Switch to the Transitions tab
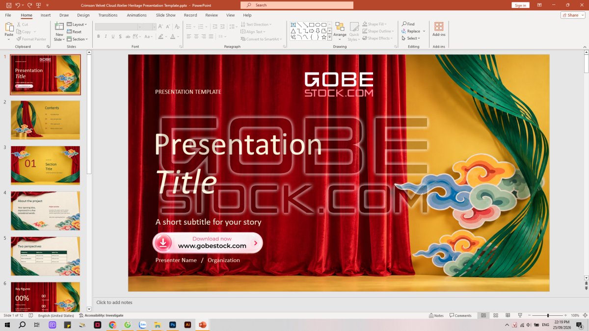Viewport: 589px width, 331px height. click(108, 15)
